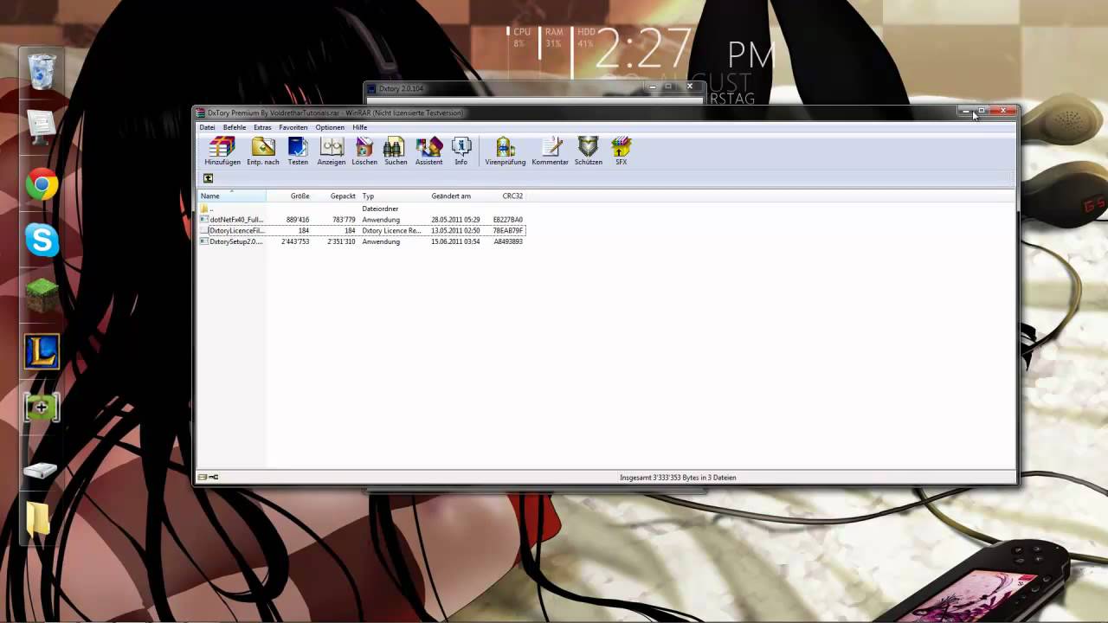Click the Testen toolbar icon
Image resolution: width=1108 pixels, height=623 pixels.
pos(298,151)
